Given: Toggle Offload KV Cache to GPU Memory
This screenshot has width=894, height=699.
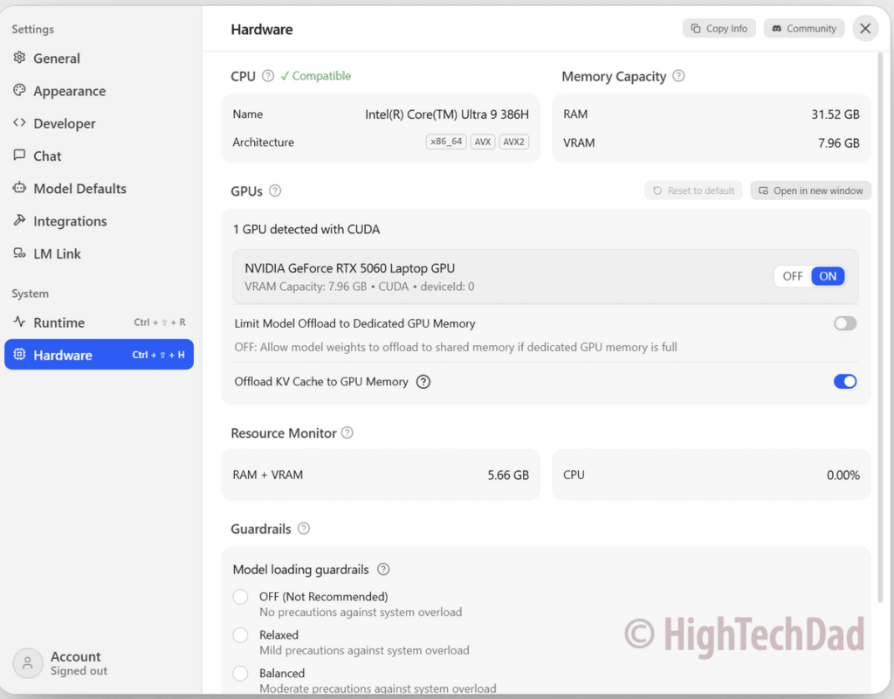Looking at the screenshot, I should coord(845,382).
